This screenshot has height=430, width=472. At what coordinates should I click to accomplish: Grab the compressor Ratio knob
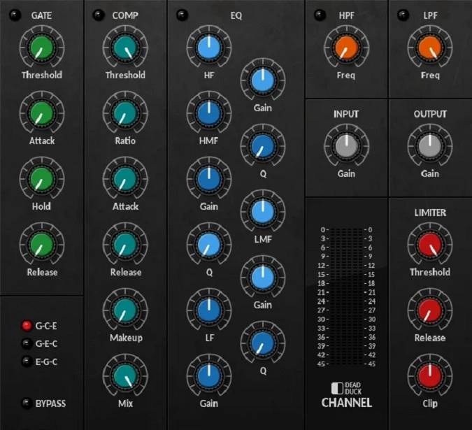pos(125,113)
